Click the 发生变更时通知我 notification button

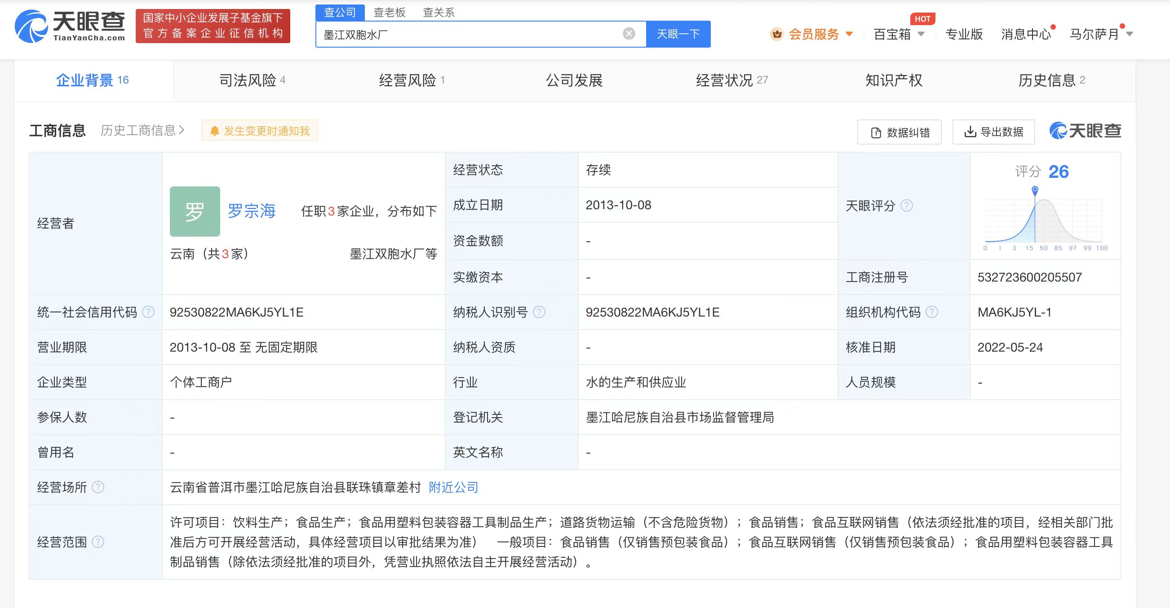pos(259,131)
